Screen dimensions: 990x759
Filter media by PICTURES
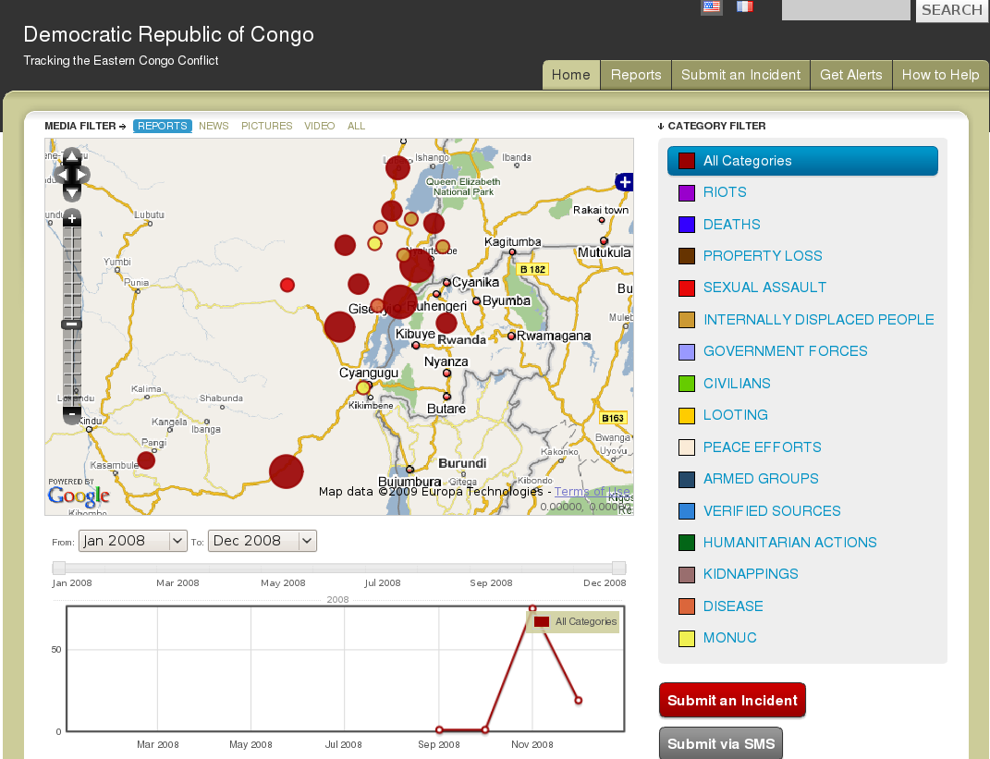point(266,126)
